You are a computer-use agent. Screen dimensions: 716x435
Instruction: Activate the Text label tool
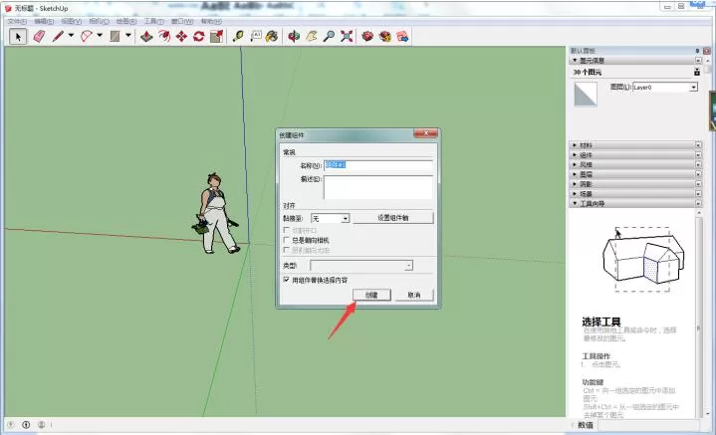tap(255, 37)
